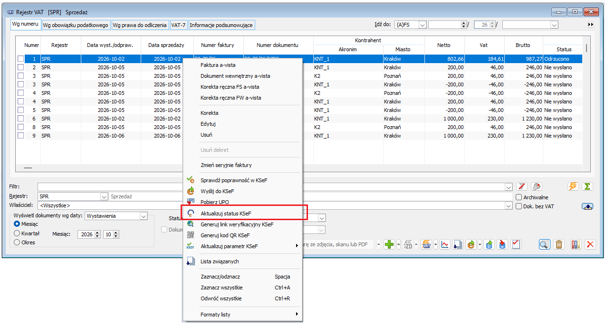Screen dimensions: 606x325
Task: Enable the Archiwalne checkbox
Action: coord(519,197)
